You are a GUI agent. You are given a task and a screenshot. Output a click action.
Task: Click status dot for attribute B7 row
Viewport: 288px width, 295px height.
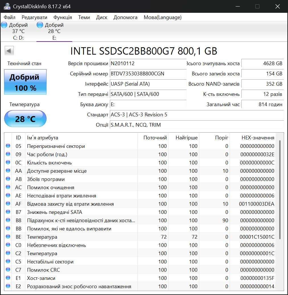(8, 212)
